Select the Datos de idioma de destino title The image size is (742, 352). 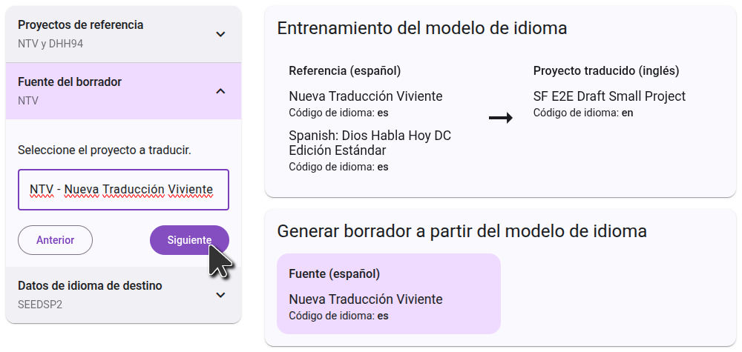point(90,286)
